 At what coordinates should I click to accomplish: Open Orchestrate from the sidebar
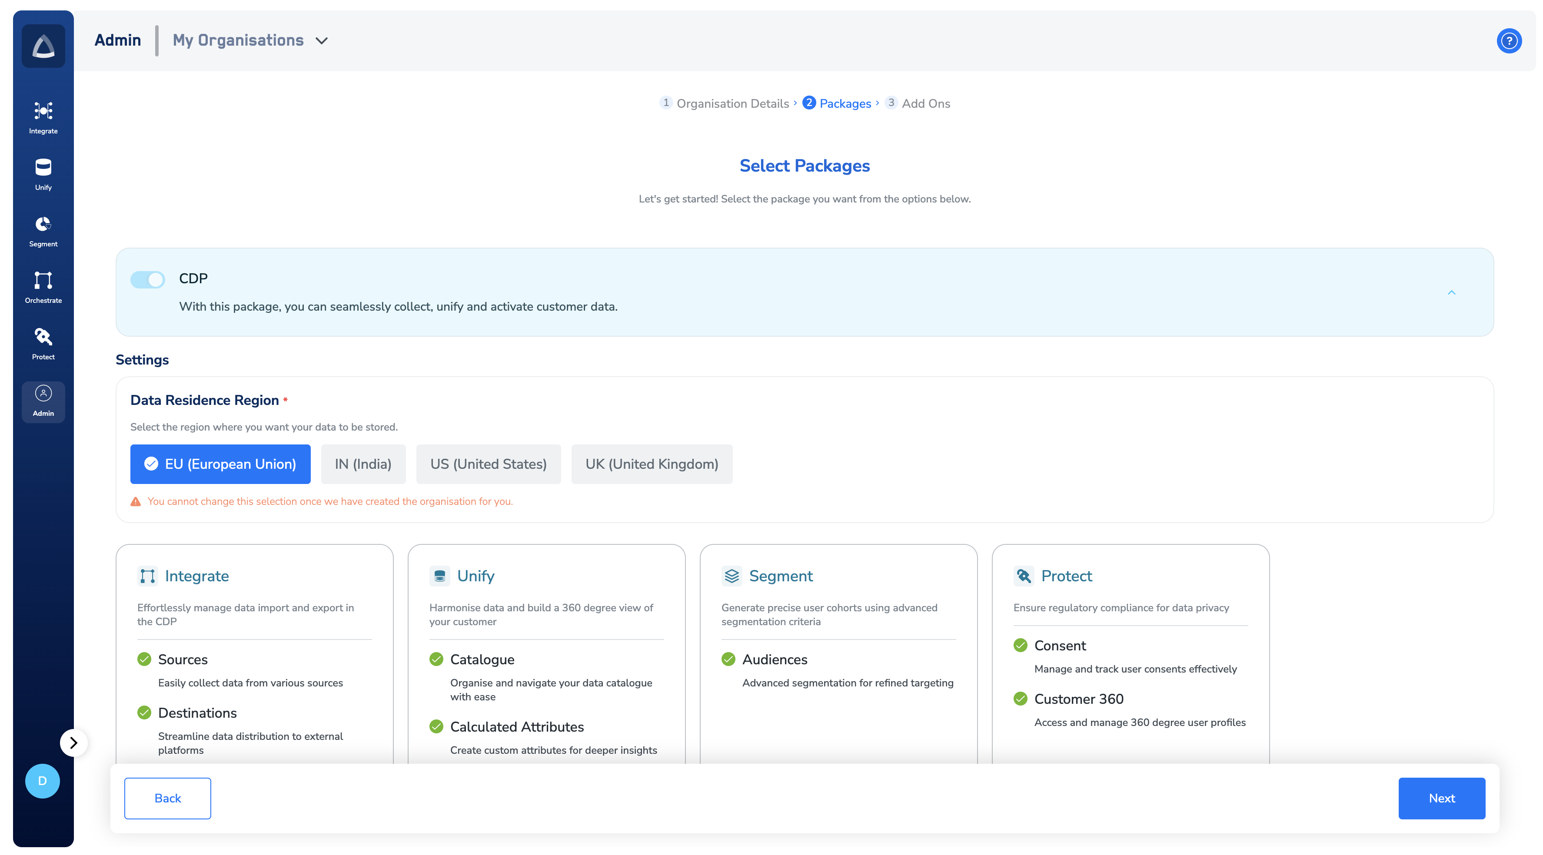(43, 287)
